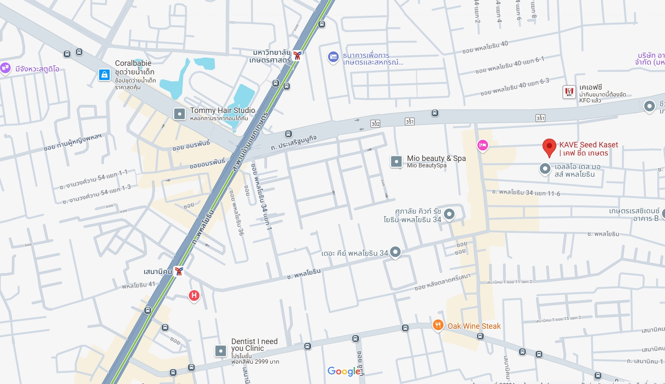Select the KFC restaurant marker icon
Screen dimensions: 665x384
(569, 92)
